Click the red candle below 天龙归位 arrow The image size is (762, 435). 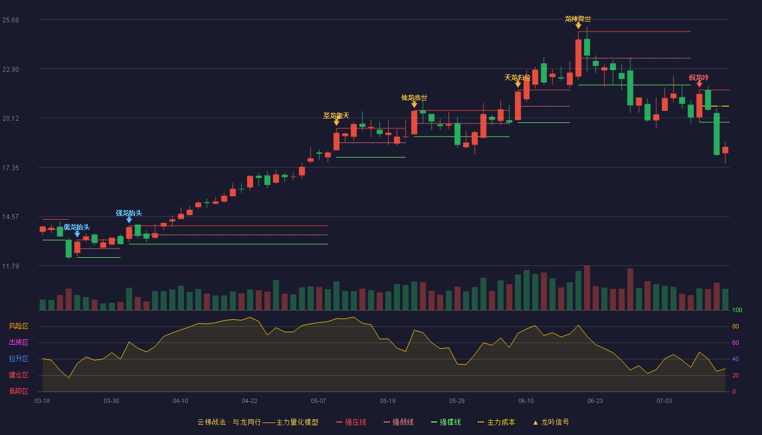point(518,105)
